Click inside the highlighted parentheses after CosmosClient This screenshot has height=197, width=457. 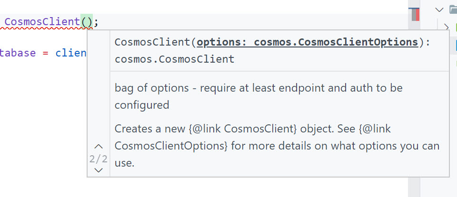87,21
